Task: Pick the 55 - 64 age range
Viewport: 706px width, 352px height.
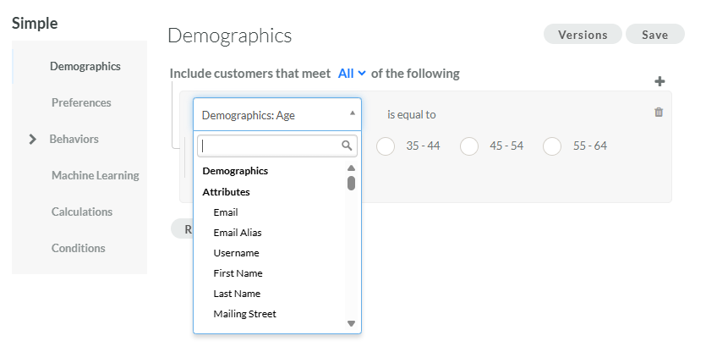Action: tap(552, 146)
